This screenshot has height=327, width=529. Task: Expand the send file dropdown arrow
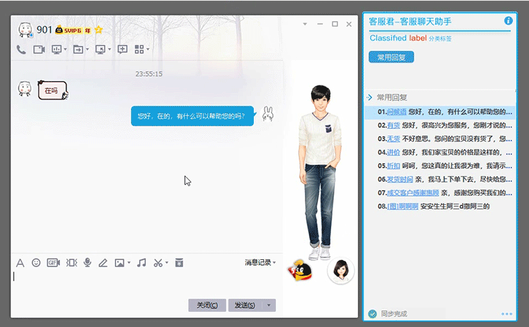coord(88,50)
